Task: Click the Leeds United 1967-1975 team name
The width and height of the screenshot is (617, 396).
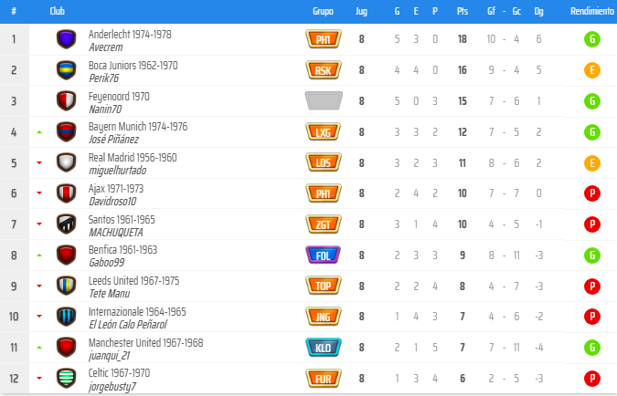Action: pyautogui.click(x=133, y=280)
